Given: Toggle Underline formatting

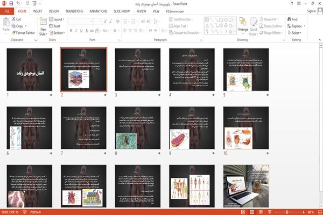Looking at the screenshot, I should 81,31.
